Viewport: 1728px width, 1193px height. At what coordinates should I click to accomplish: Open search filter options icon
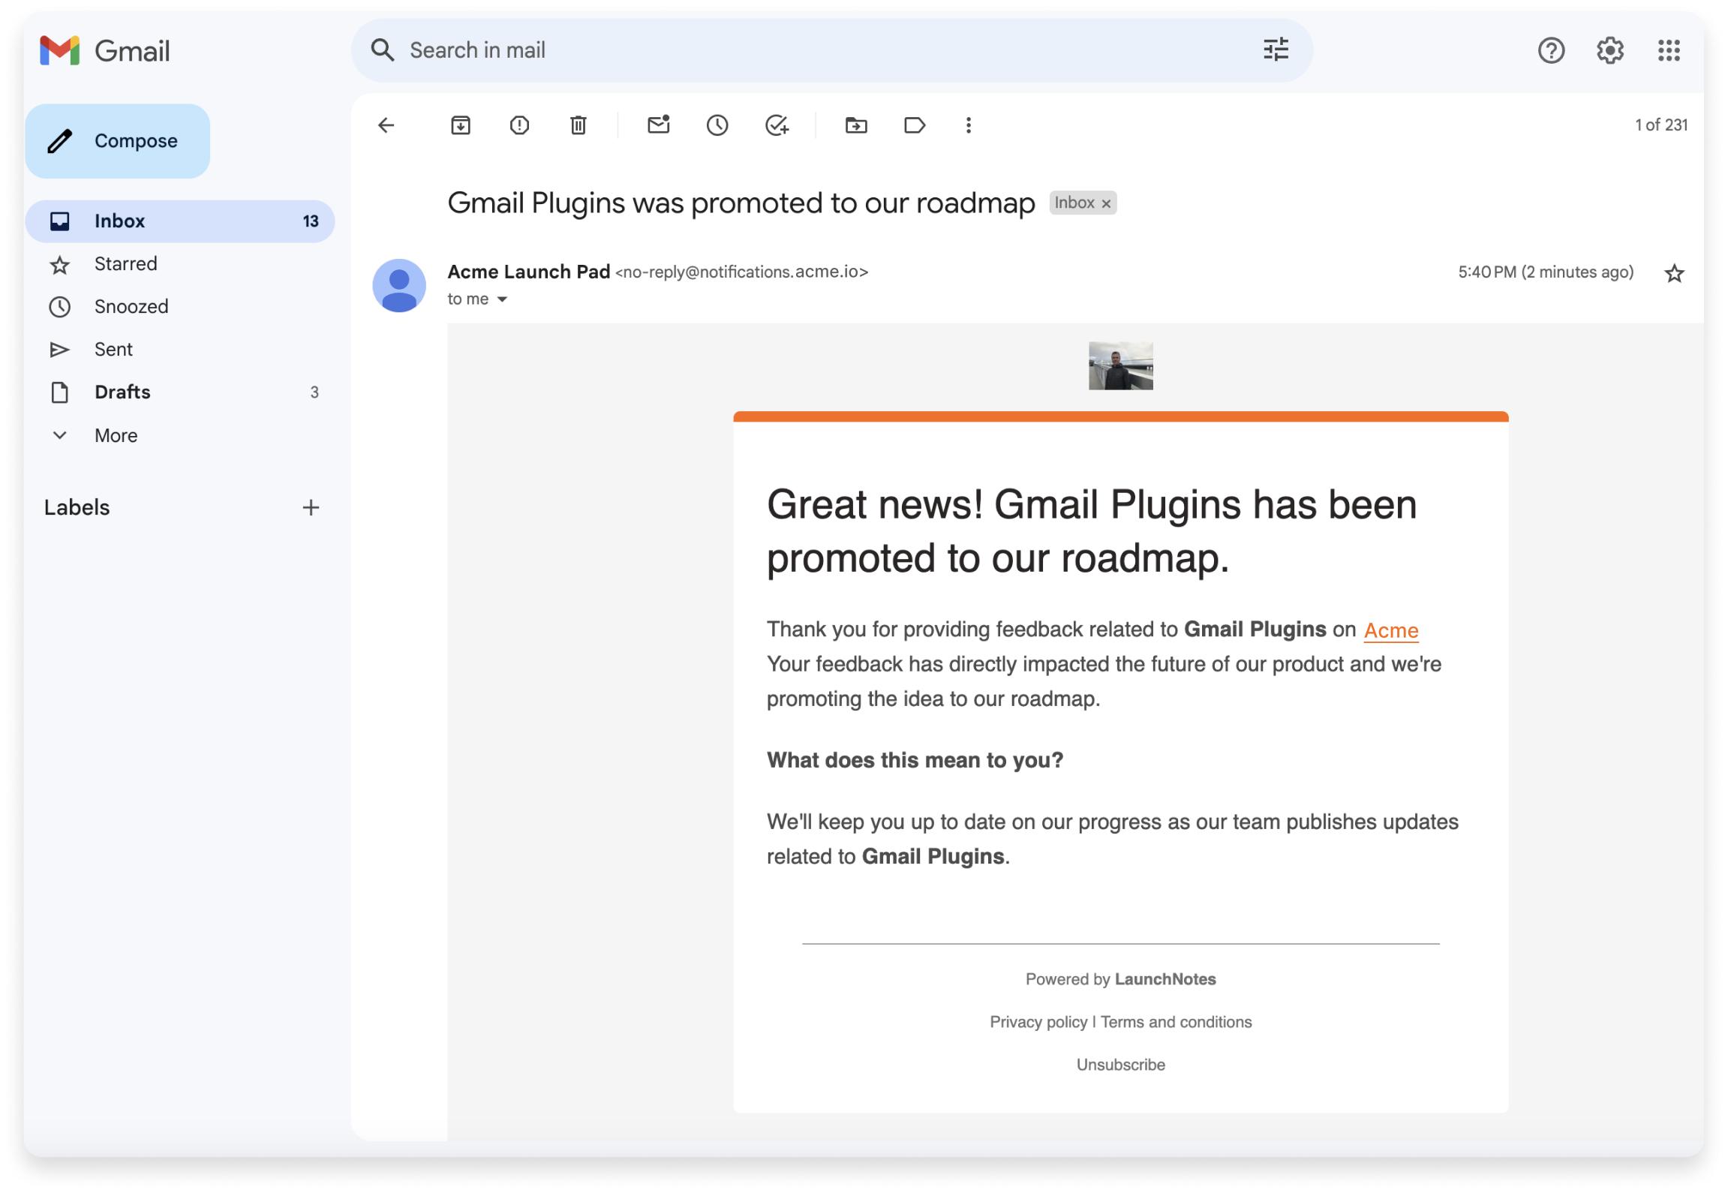click(x=1275, y=50)
